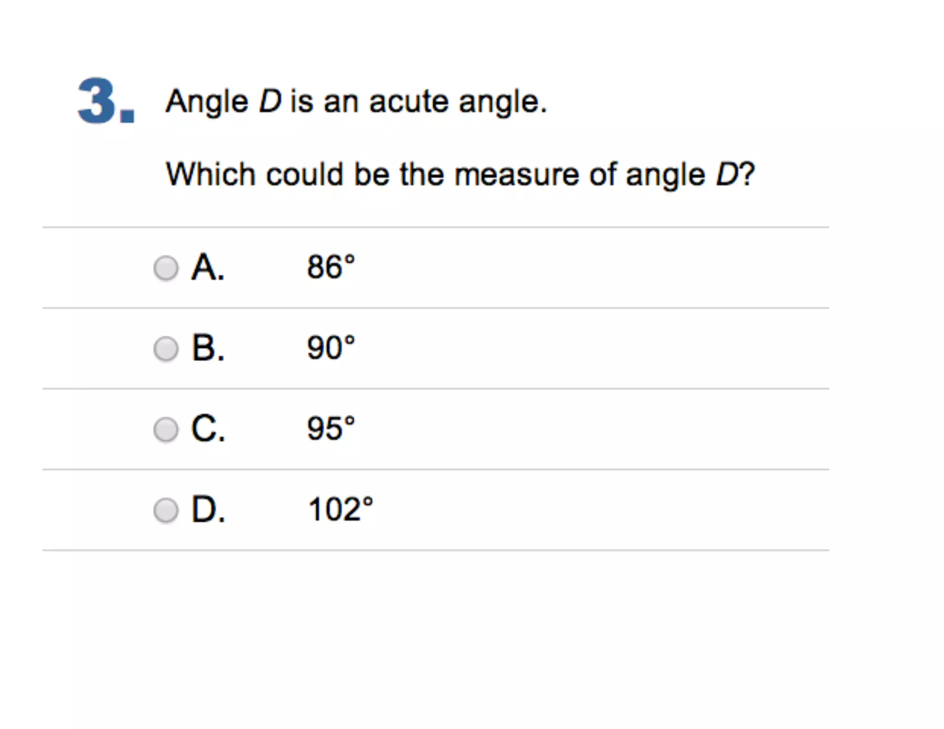Choose the radio button beside option B

coord(165,349)
